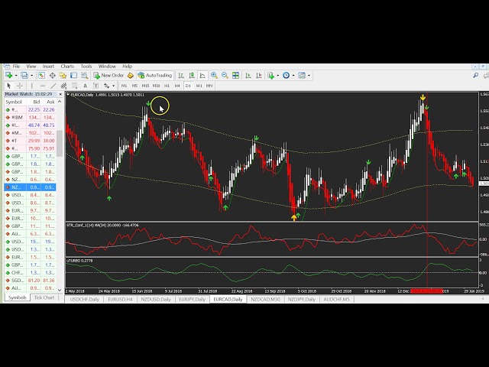Open the periodicity clock dropdown

pyautogui.click(x=293, y=76)
